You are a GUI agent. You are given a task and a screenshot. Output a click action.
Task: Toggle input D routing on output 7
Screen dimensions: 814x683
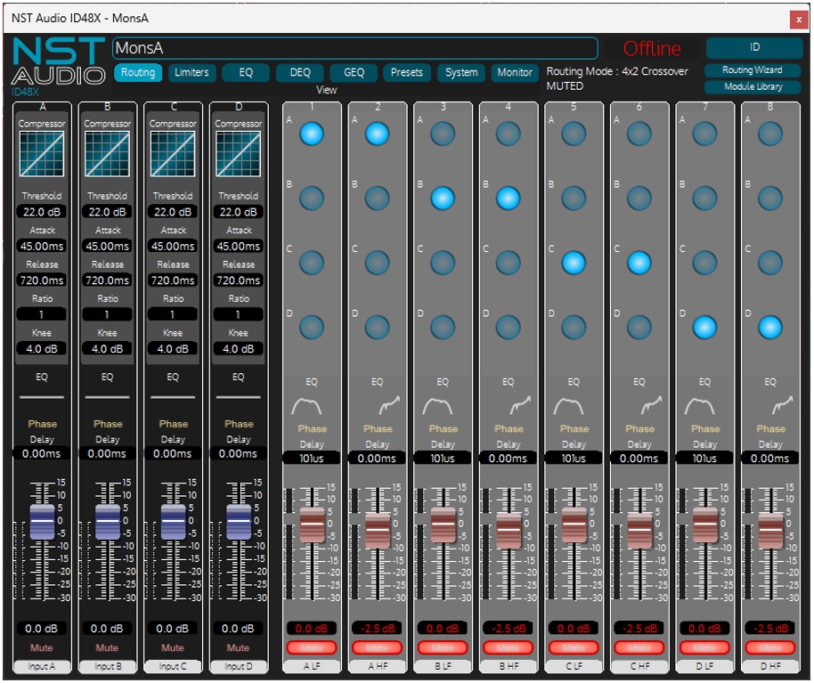point(704,327)
